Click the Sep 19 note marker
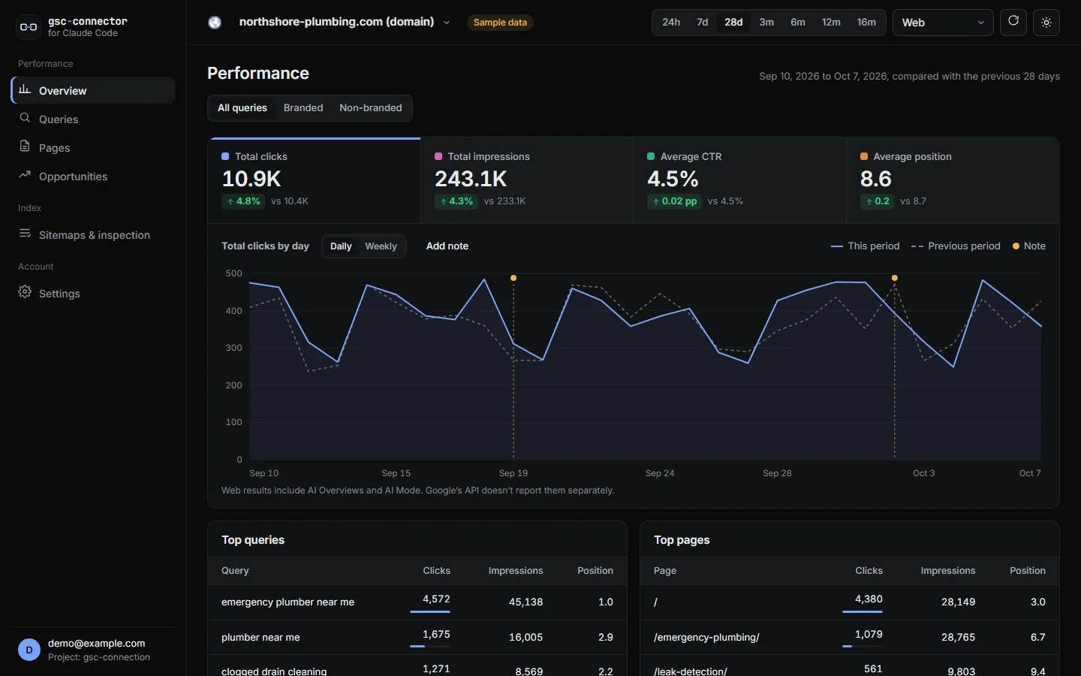Image resolution: width=1081 pixels, height=676 pixels. click(513, 278)
